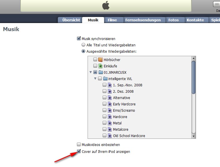Check the Early Hardcore checkbox

[x=105, y=104]
